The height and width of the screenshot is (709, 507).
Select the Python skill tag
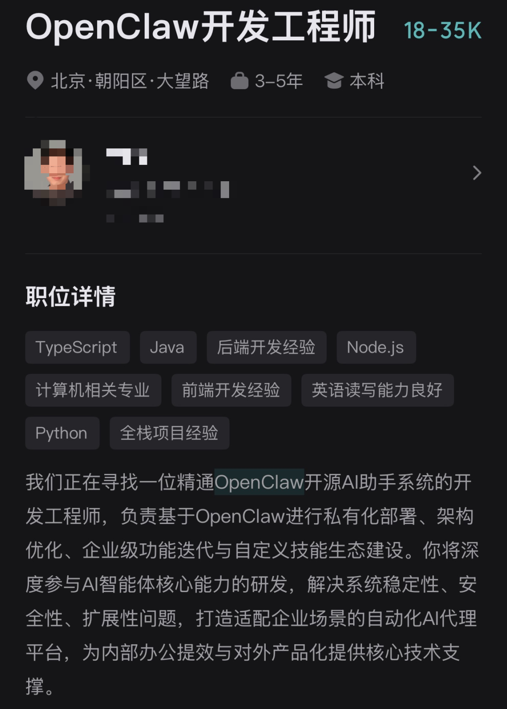click(x=62, y=433)
